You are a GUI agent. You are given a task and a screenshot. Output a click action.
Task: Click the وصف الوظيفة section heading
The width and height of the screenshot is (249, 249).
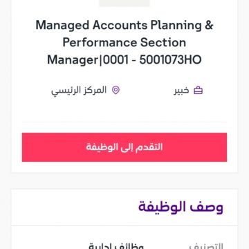[x=181, y=207]
